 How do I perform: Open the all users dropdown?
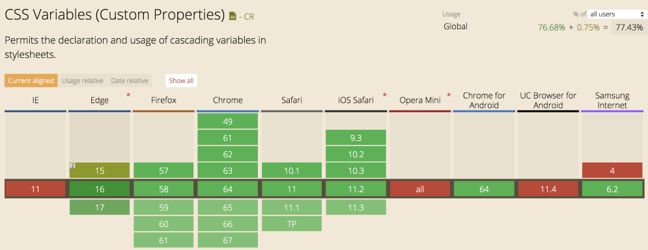[x=614, y=14]
